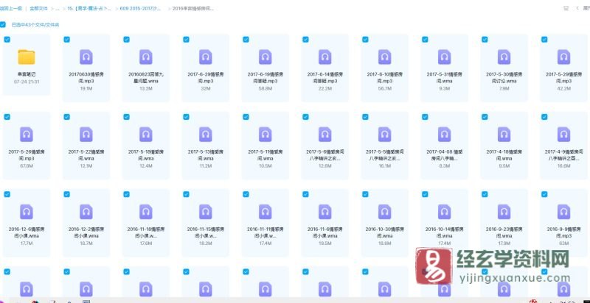Click the 20160823周第九量问题.wma audio icon
590x303 pixels.
pos(145,57)
